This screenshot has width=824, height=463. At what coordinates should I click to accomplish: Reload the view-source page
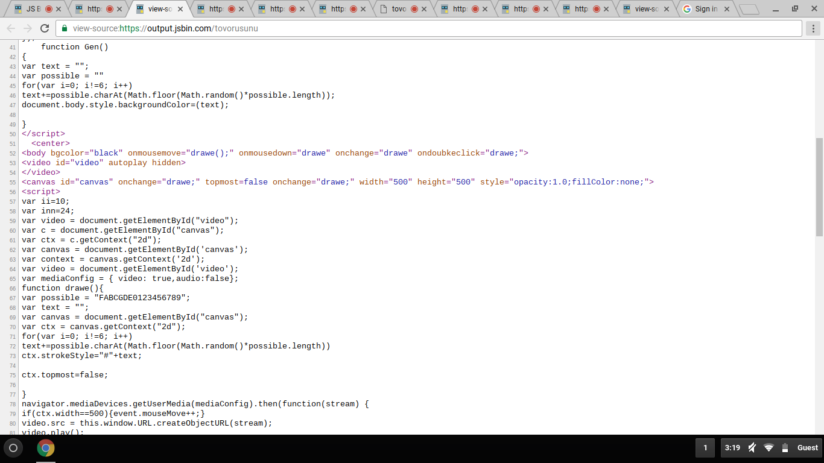pyautogui.click(x=45, y=28)
